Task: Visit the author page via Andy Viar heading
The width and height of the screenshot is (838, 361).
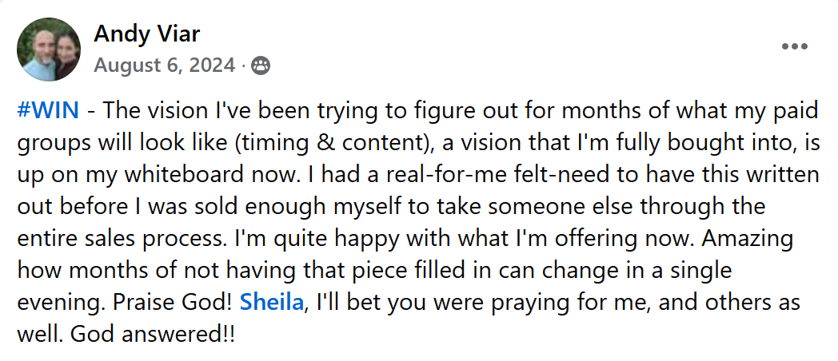Action: [147, 34]
